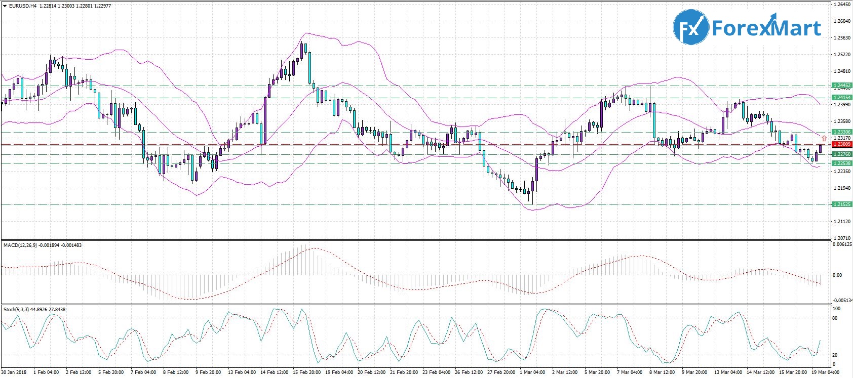Select the green 1.21525 level price tag

pos(842,204)
